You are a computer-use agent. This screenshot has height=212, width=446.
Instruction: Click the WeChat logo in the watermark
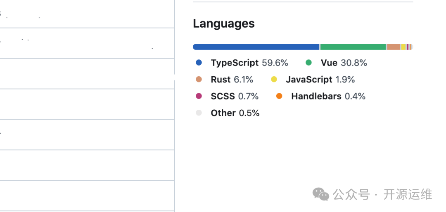pyautogui.click(x=320, y=194)
